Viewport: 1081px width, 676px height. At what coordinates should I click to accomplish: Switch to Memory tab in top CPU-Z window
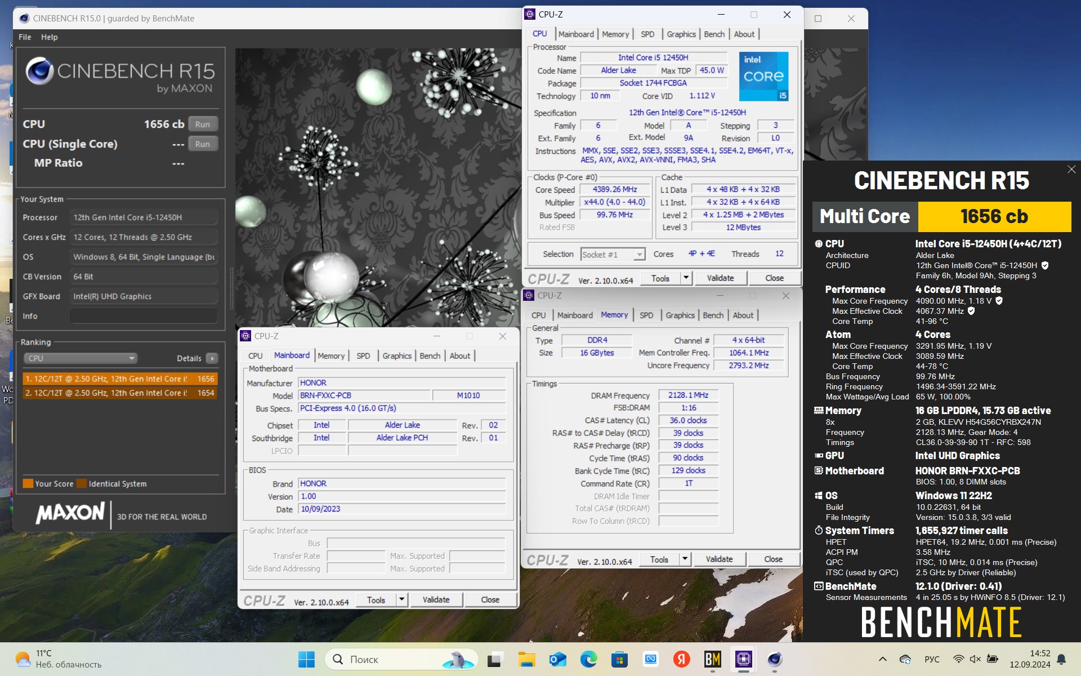(x=615, y=34)
